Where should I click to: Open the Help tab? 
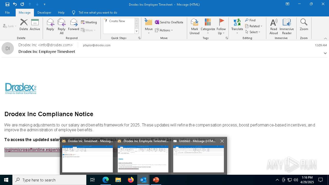coord(61,12)
